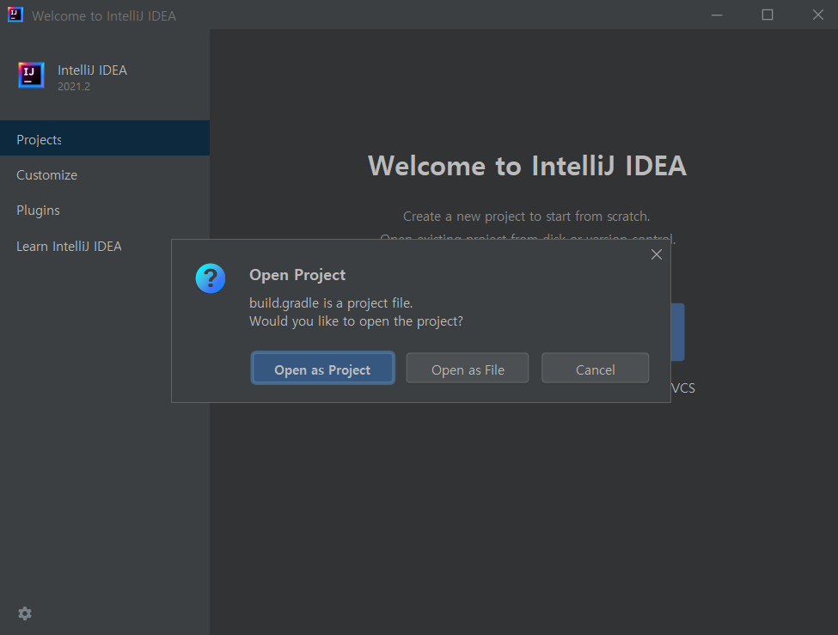Click the 'build.gradle is a project file.' text

331,303
